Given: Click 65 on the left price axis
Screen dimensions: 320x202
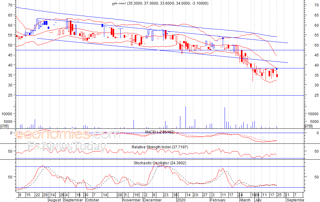Looking at the screenshot, I should click(x=10, y=15).
